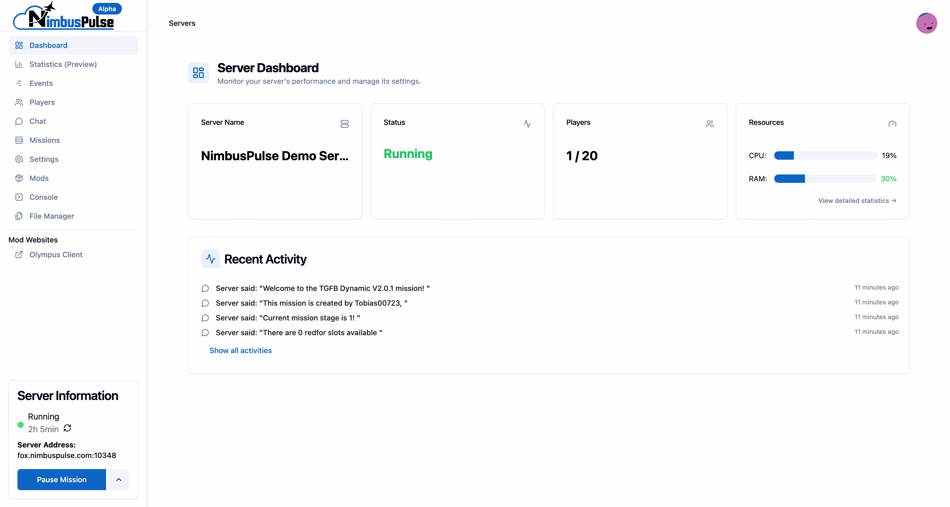The width and height of the screenshot is (950, 507).
Task: Click the server address fox.nimbuspulse.com:10348
Action: (x=67, y=455)
